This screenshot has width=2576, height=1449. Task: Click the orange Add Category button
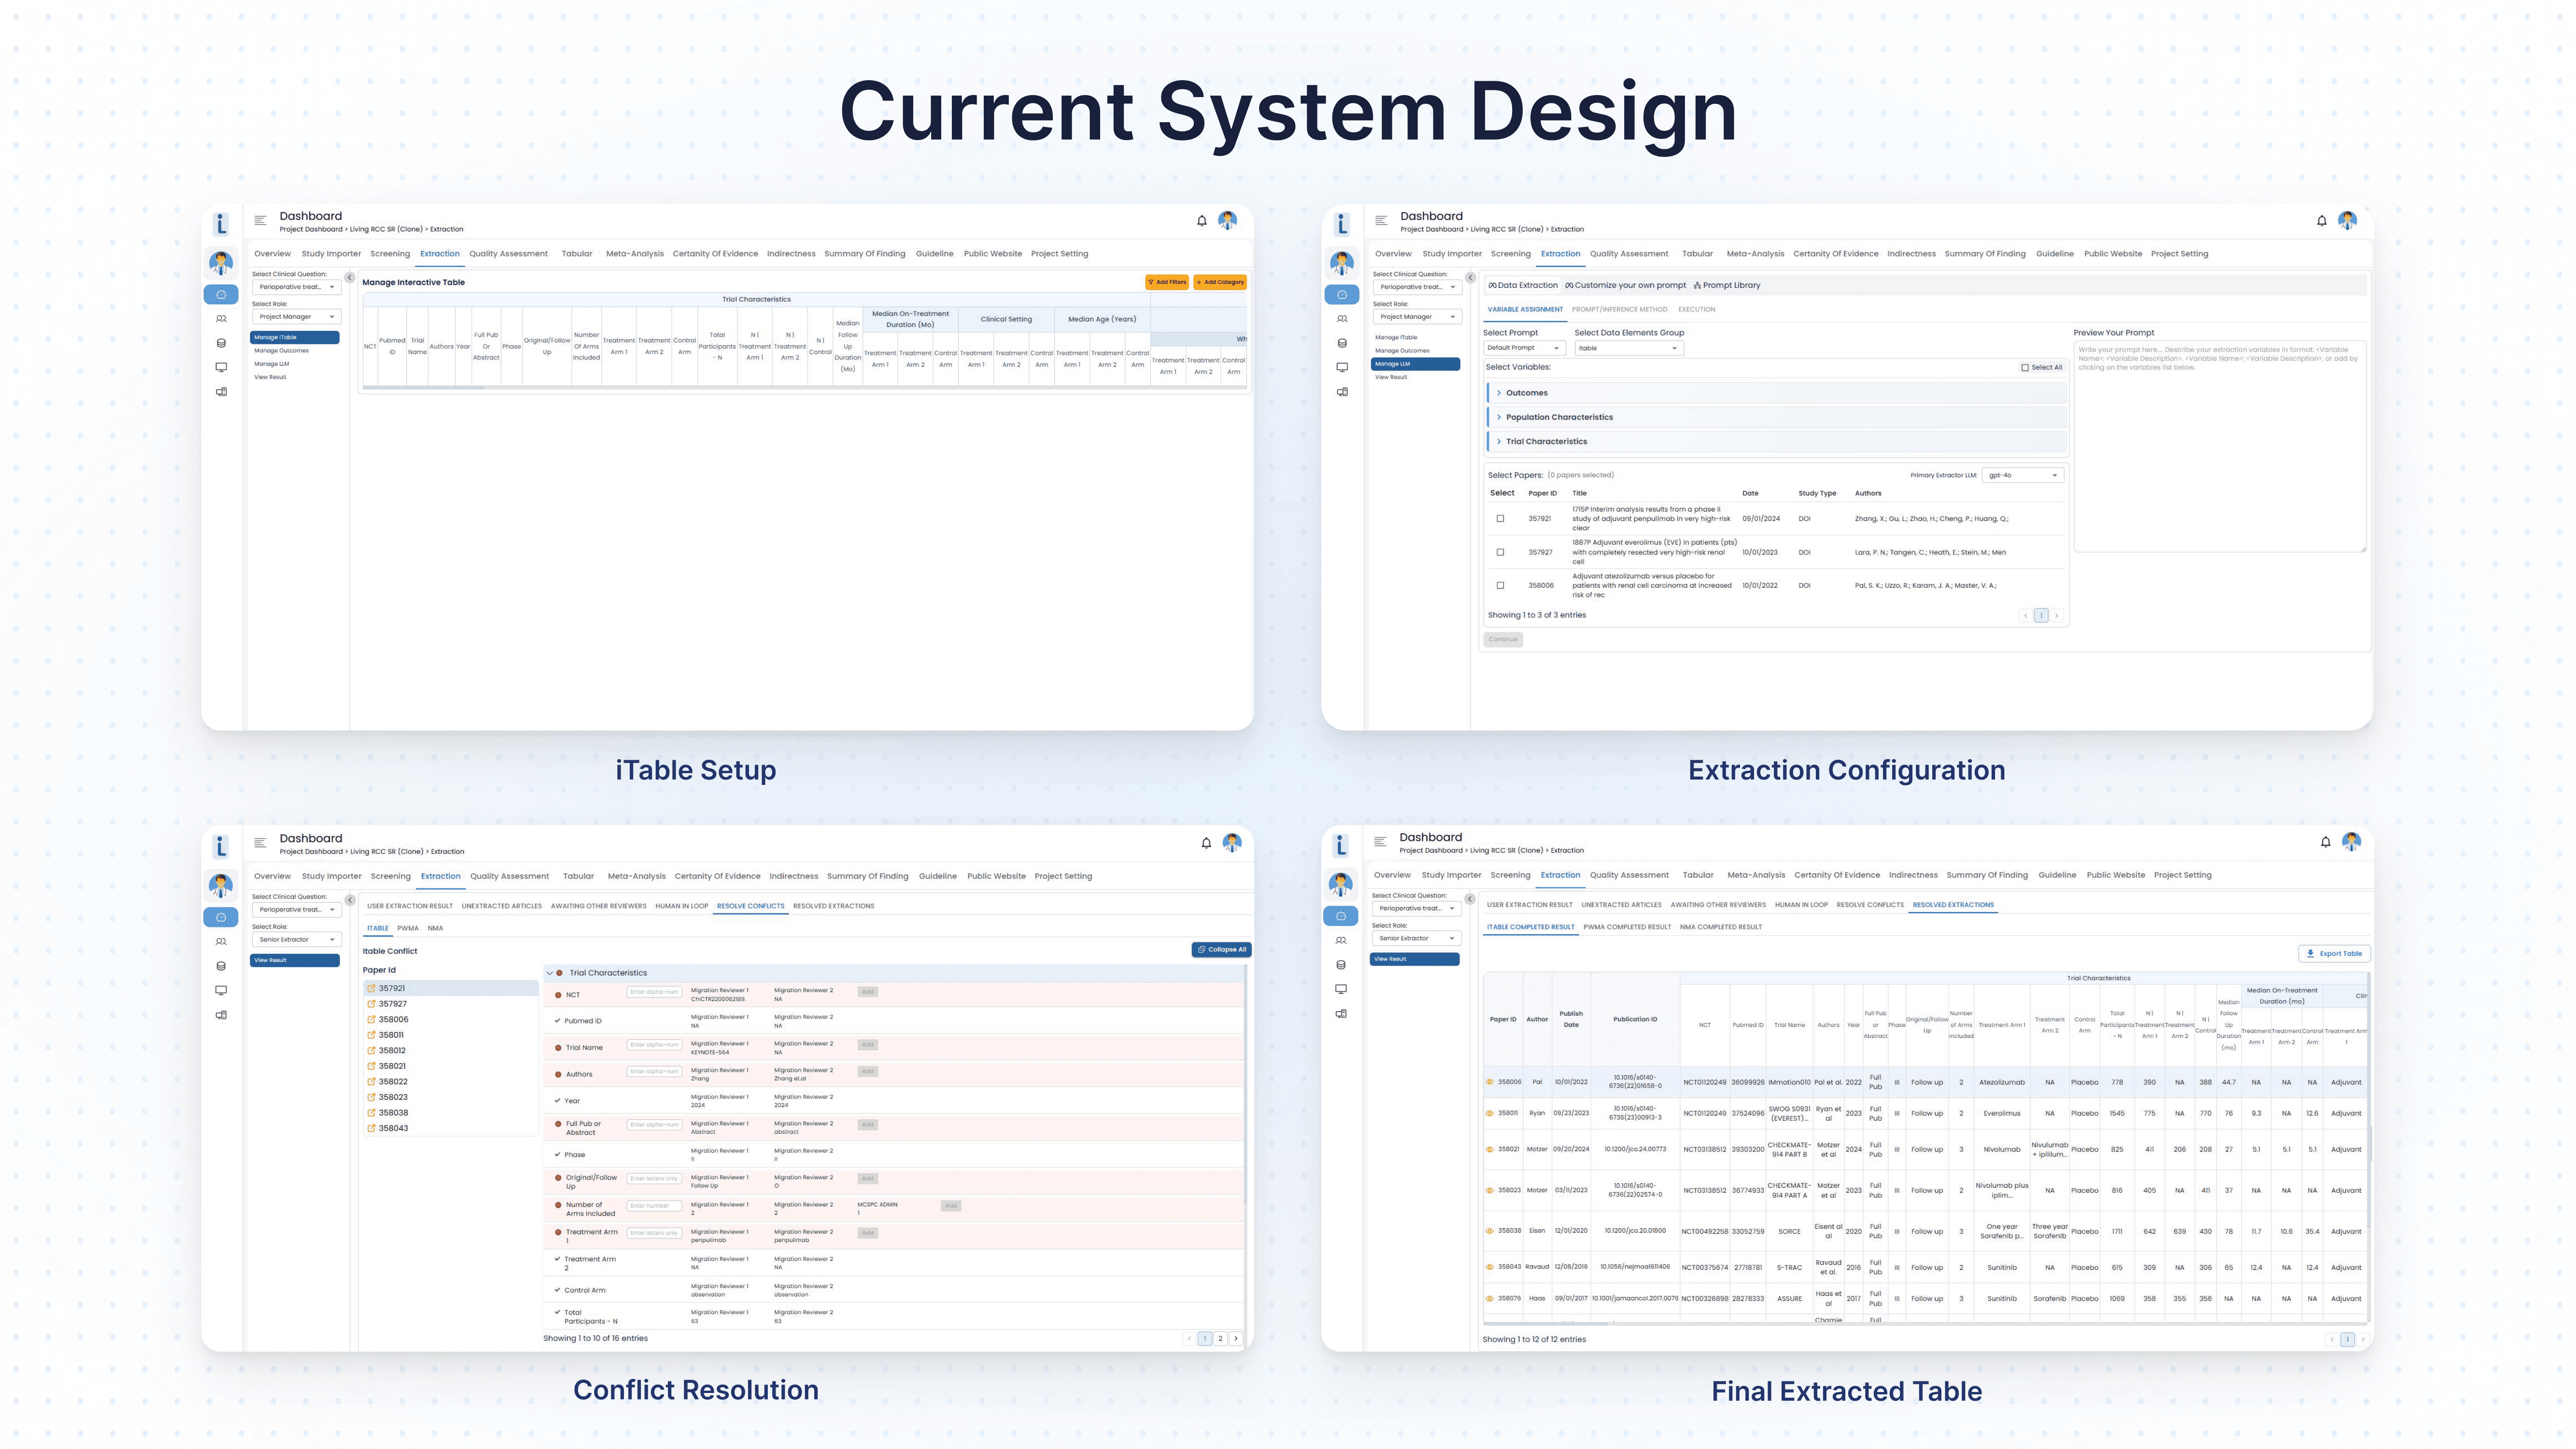click(x=1220, y=282)
